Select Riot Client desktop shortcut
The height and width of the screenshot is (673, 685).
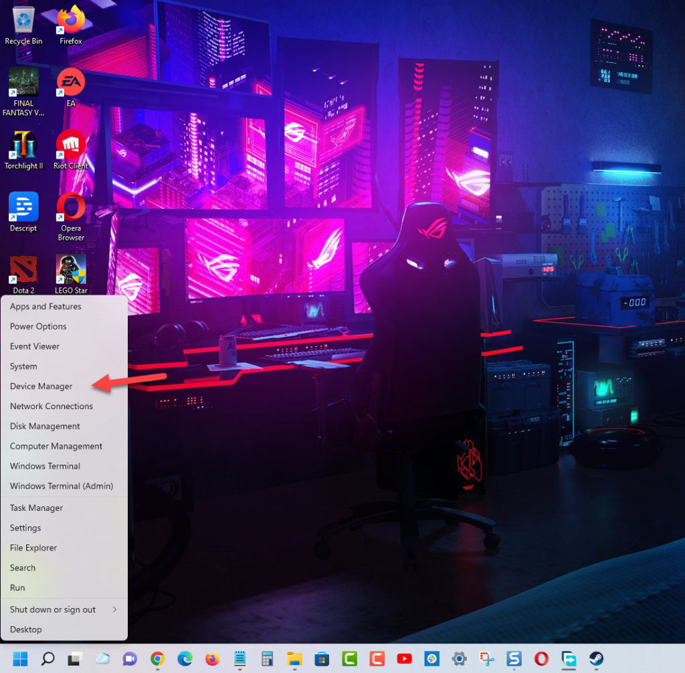tap(71, 151)
